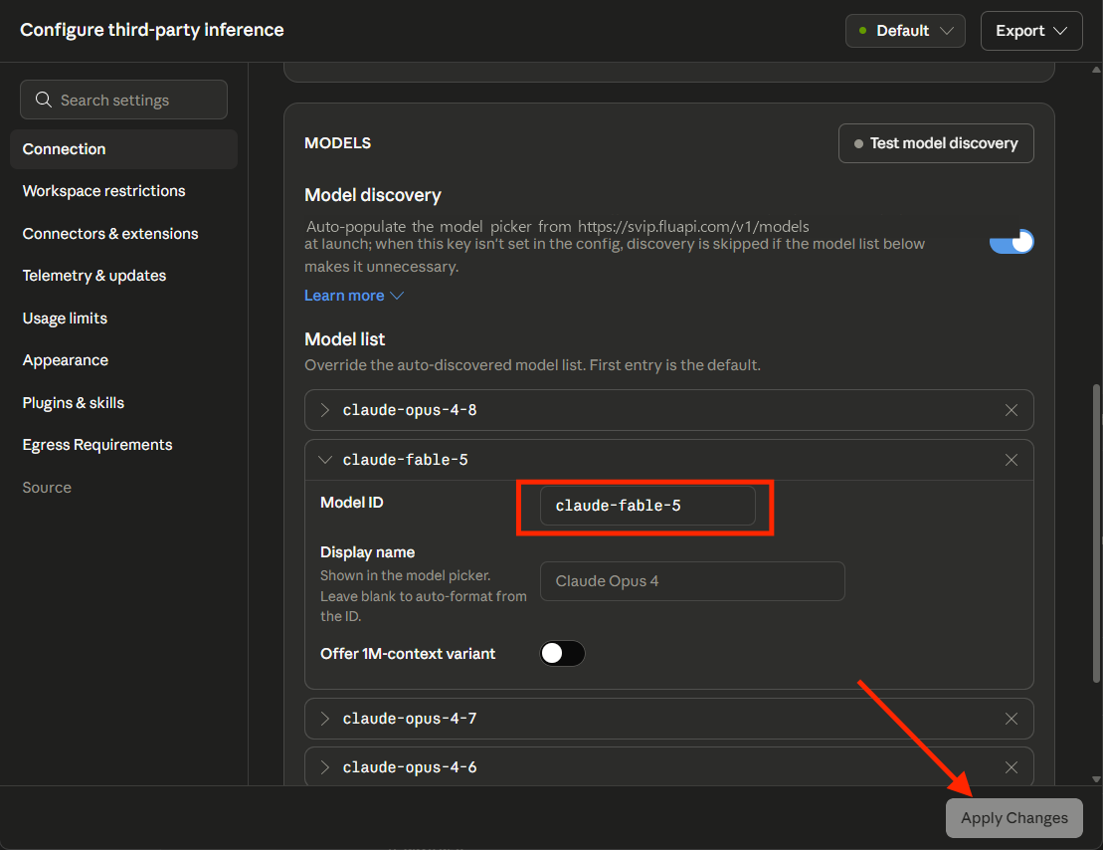
Task: Click Test model discovery button
Action: coord(936,143)
